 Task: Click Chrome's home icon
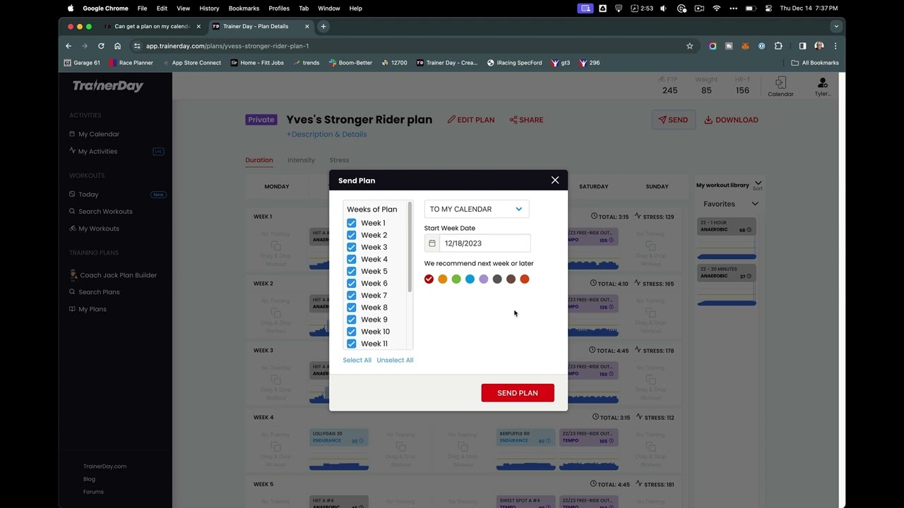117,46
